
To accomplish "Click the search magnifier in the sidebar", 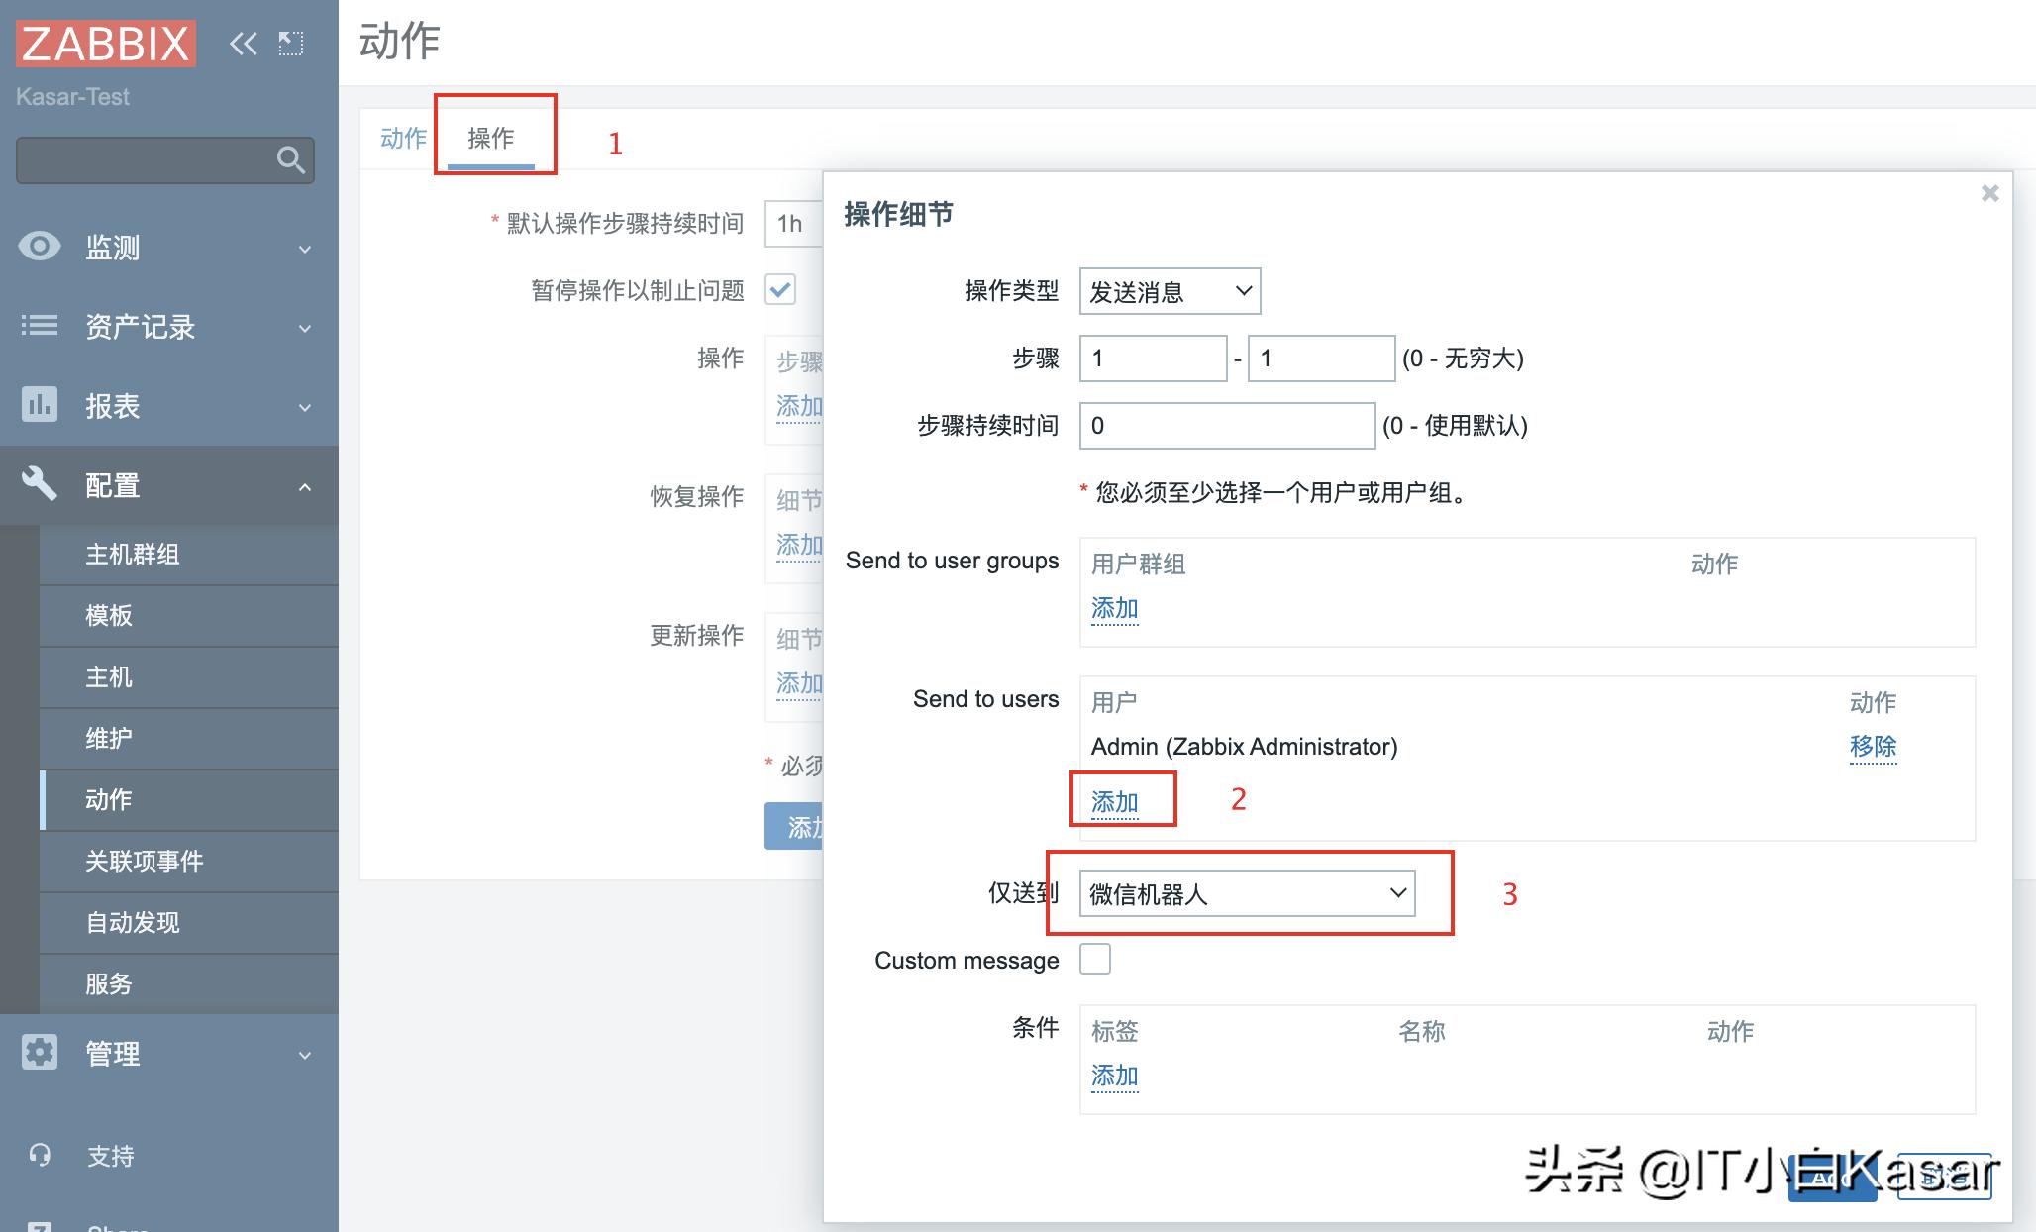I will (x=290, y=159).
